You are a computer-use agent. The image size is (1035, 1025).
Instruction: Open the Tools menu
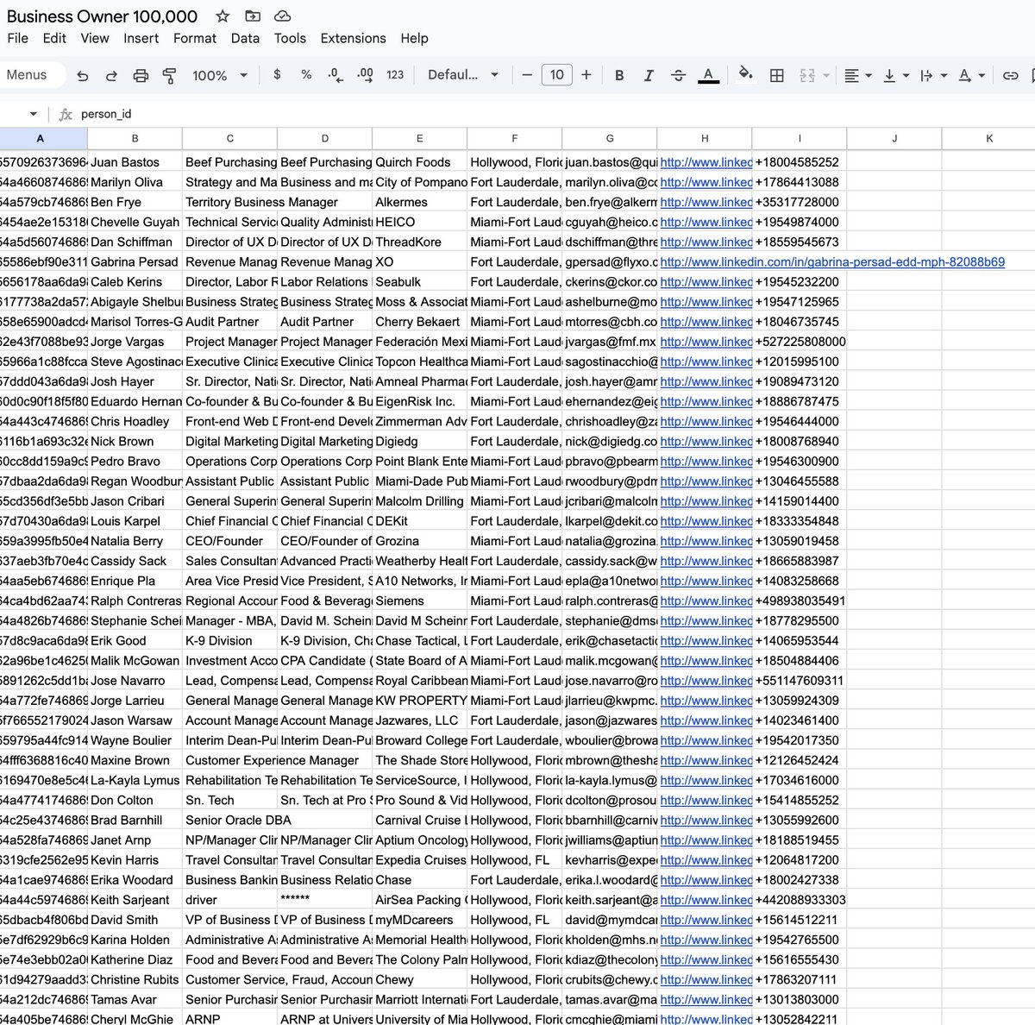pos(290,38)
